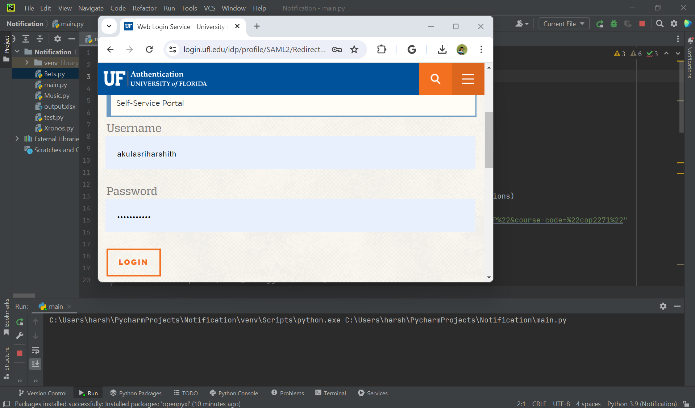Click the Python 3.9 interpreter in the status bar
This screenshot has width=695, height=408.
pyautogui.click(x=642, y=404)
